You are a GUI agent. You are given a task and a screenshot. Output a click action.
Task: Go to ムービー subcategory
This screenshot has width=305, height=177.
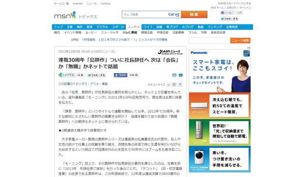tap(91, 33)
